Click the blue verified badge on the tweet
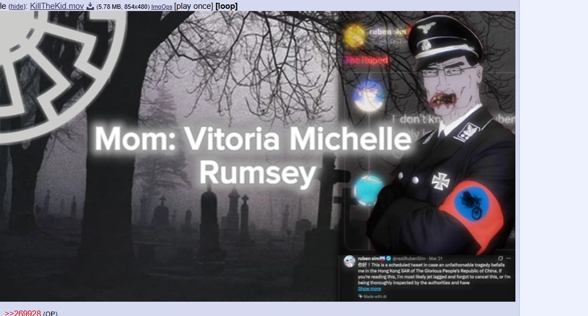The width and height of the screenshot is (588, 316). pos(388,258)
